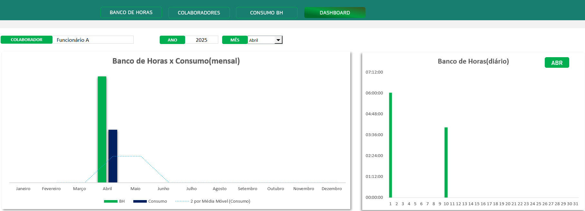585x211 pixels.
Task: Click the green MÊS label
Action: pos(235,40)
